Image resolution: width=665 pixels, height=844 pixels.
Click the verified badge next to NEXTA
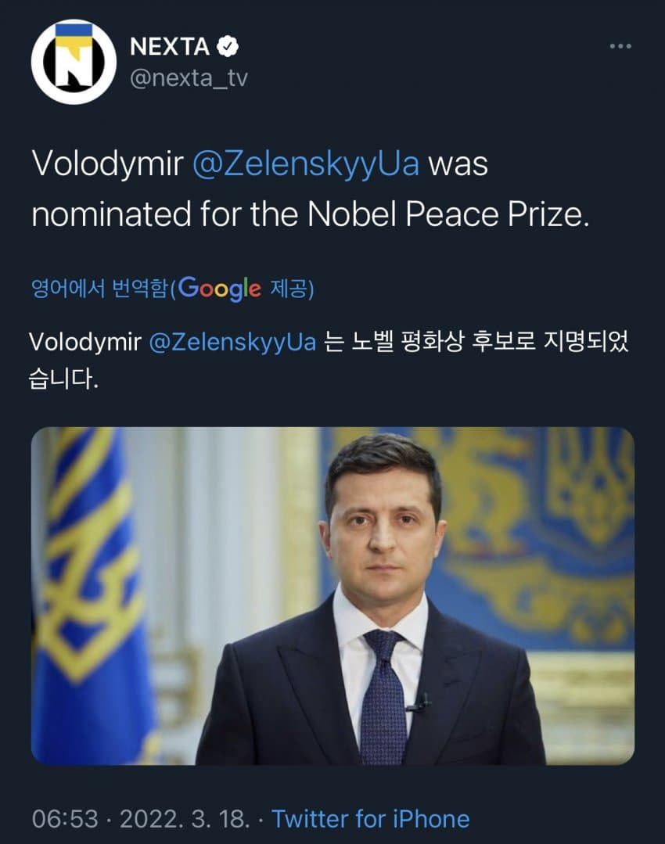[228, 47]
